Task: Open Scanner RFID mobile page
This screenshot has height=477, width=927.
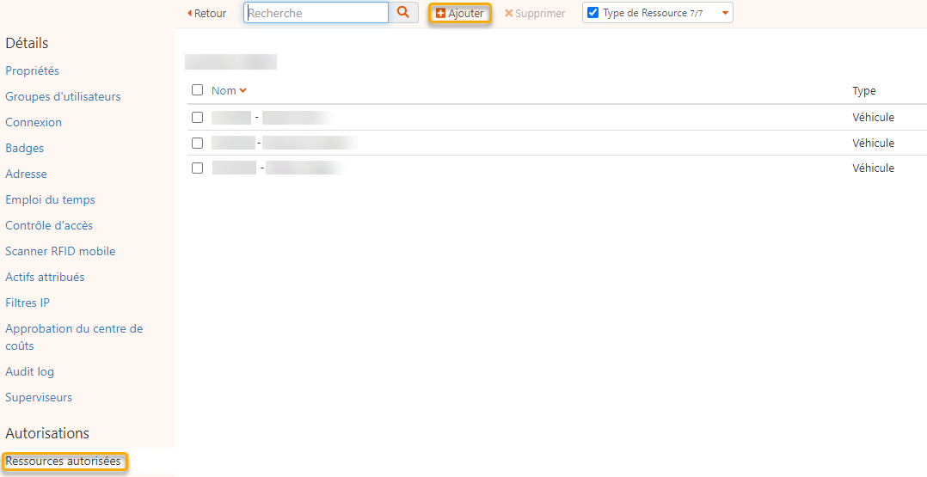Action: (60, 251)
